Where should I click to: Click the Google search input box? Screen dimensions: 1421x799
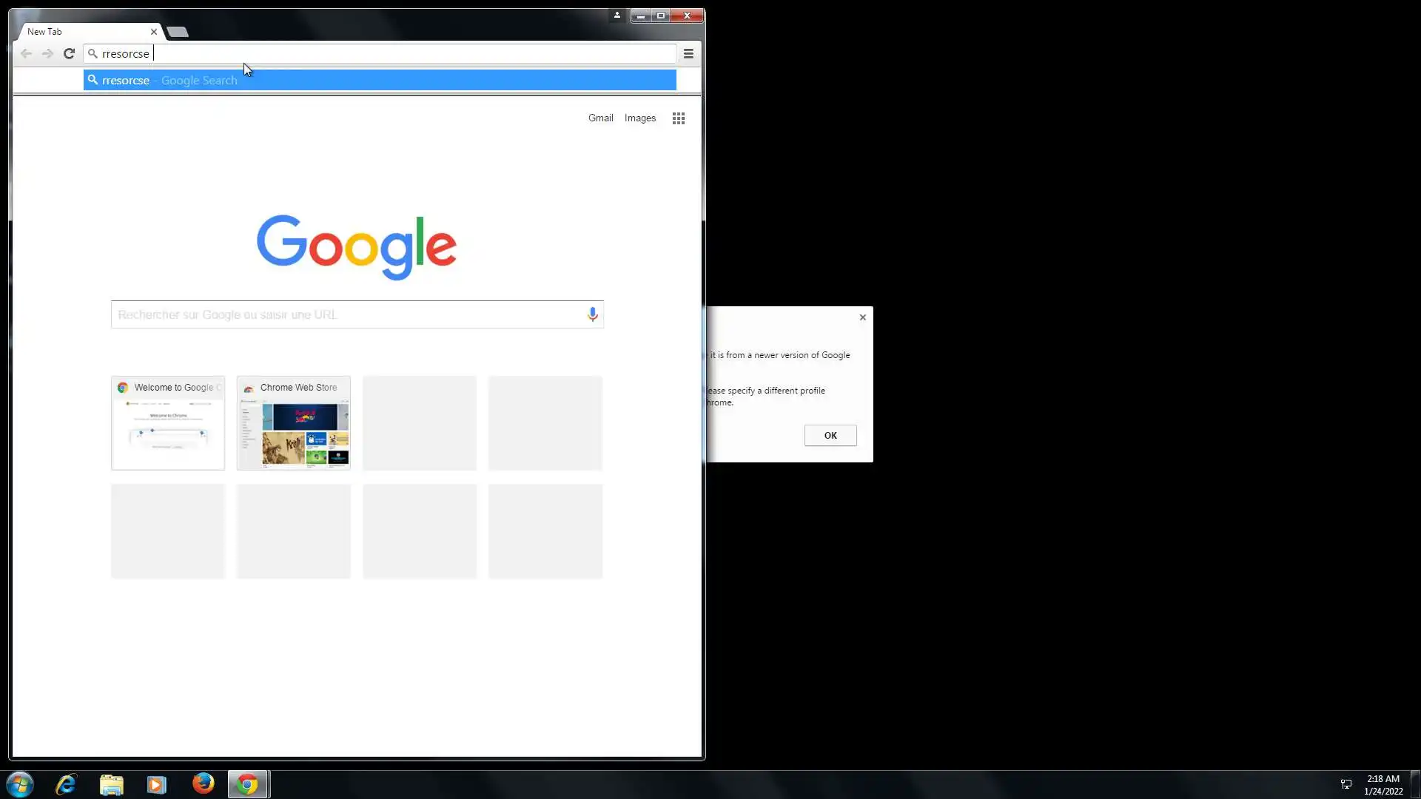tap(348, 314)
